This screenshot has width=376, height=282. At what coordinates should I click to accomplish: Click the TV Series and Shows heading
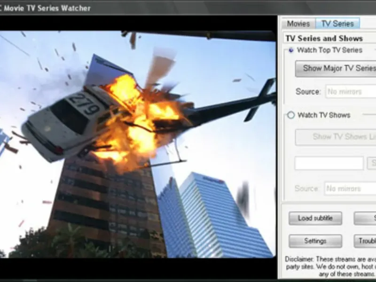[x=324, y=39]
